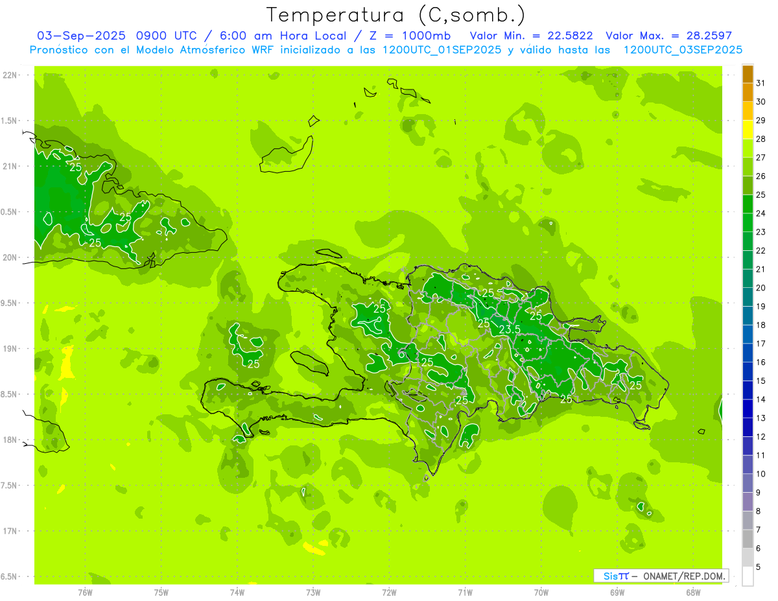Viewport: 778px width, 601px height.
Task: Click the yellow legend swatch between 28 and 29
Action: [x=748, y=129]
